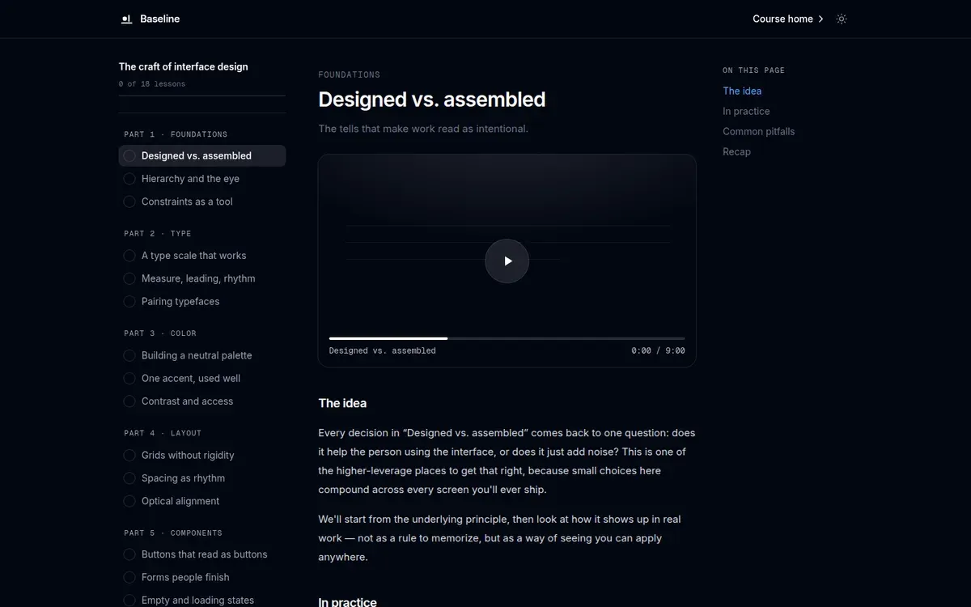Mark Hierarchy and the eye circle complete

click(x=129, y=179)
